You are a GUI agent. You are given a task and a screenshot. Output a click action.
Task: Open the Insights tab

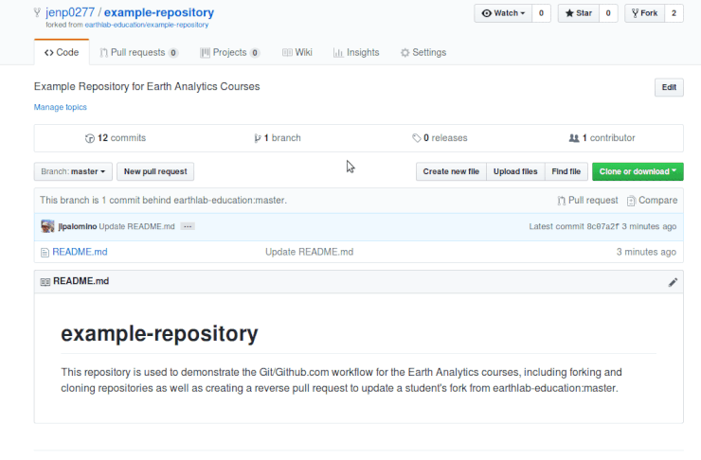click(x=356, y=52)
